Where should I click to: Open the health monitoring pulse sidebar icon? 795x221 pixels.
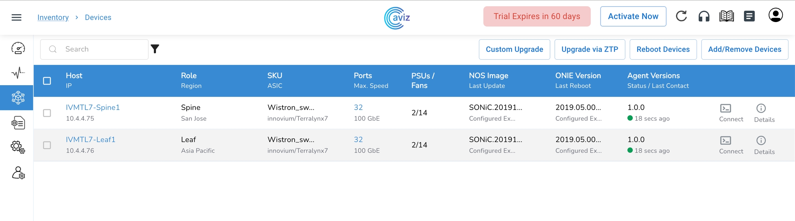click(x=18, y=73)
